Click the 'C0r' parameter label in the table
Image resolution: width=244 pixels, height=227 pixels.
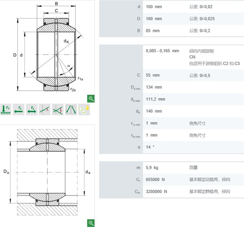(138, 192)
